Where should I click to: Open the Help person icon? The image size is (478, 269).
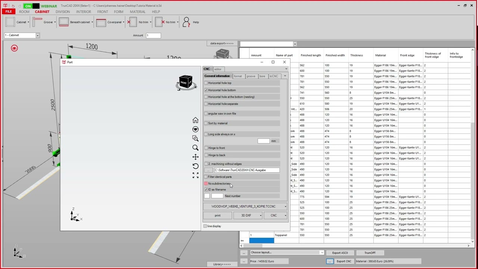186,22
